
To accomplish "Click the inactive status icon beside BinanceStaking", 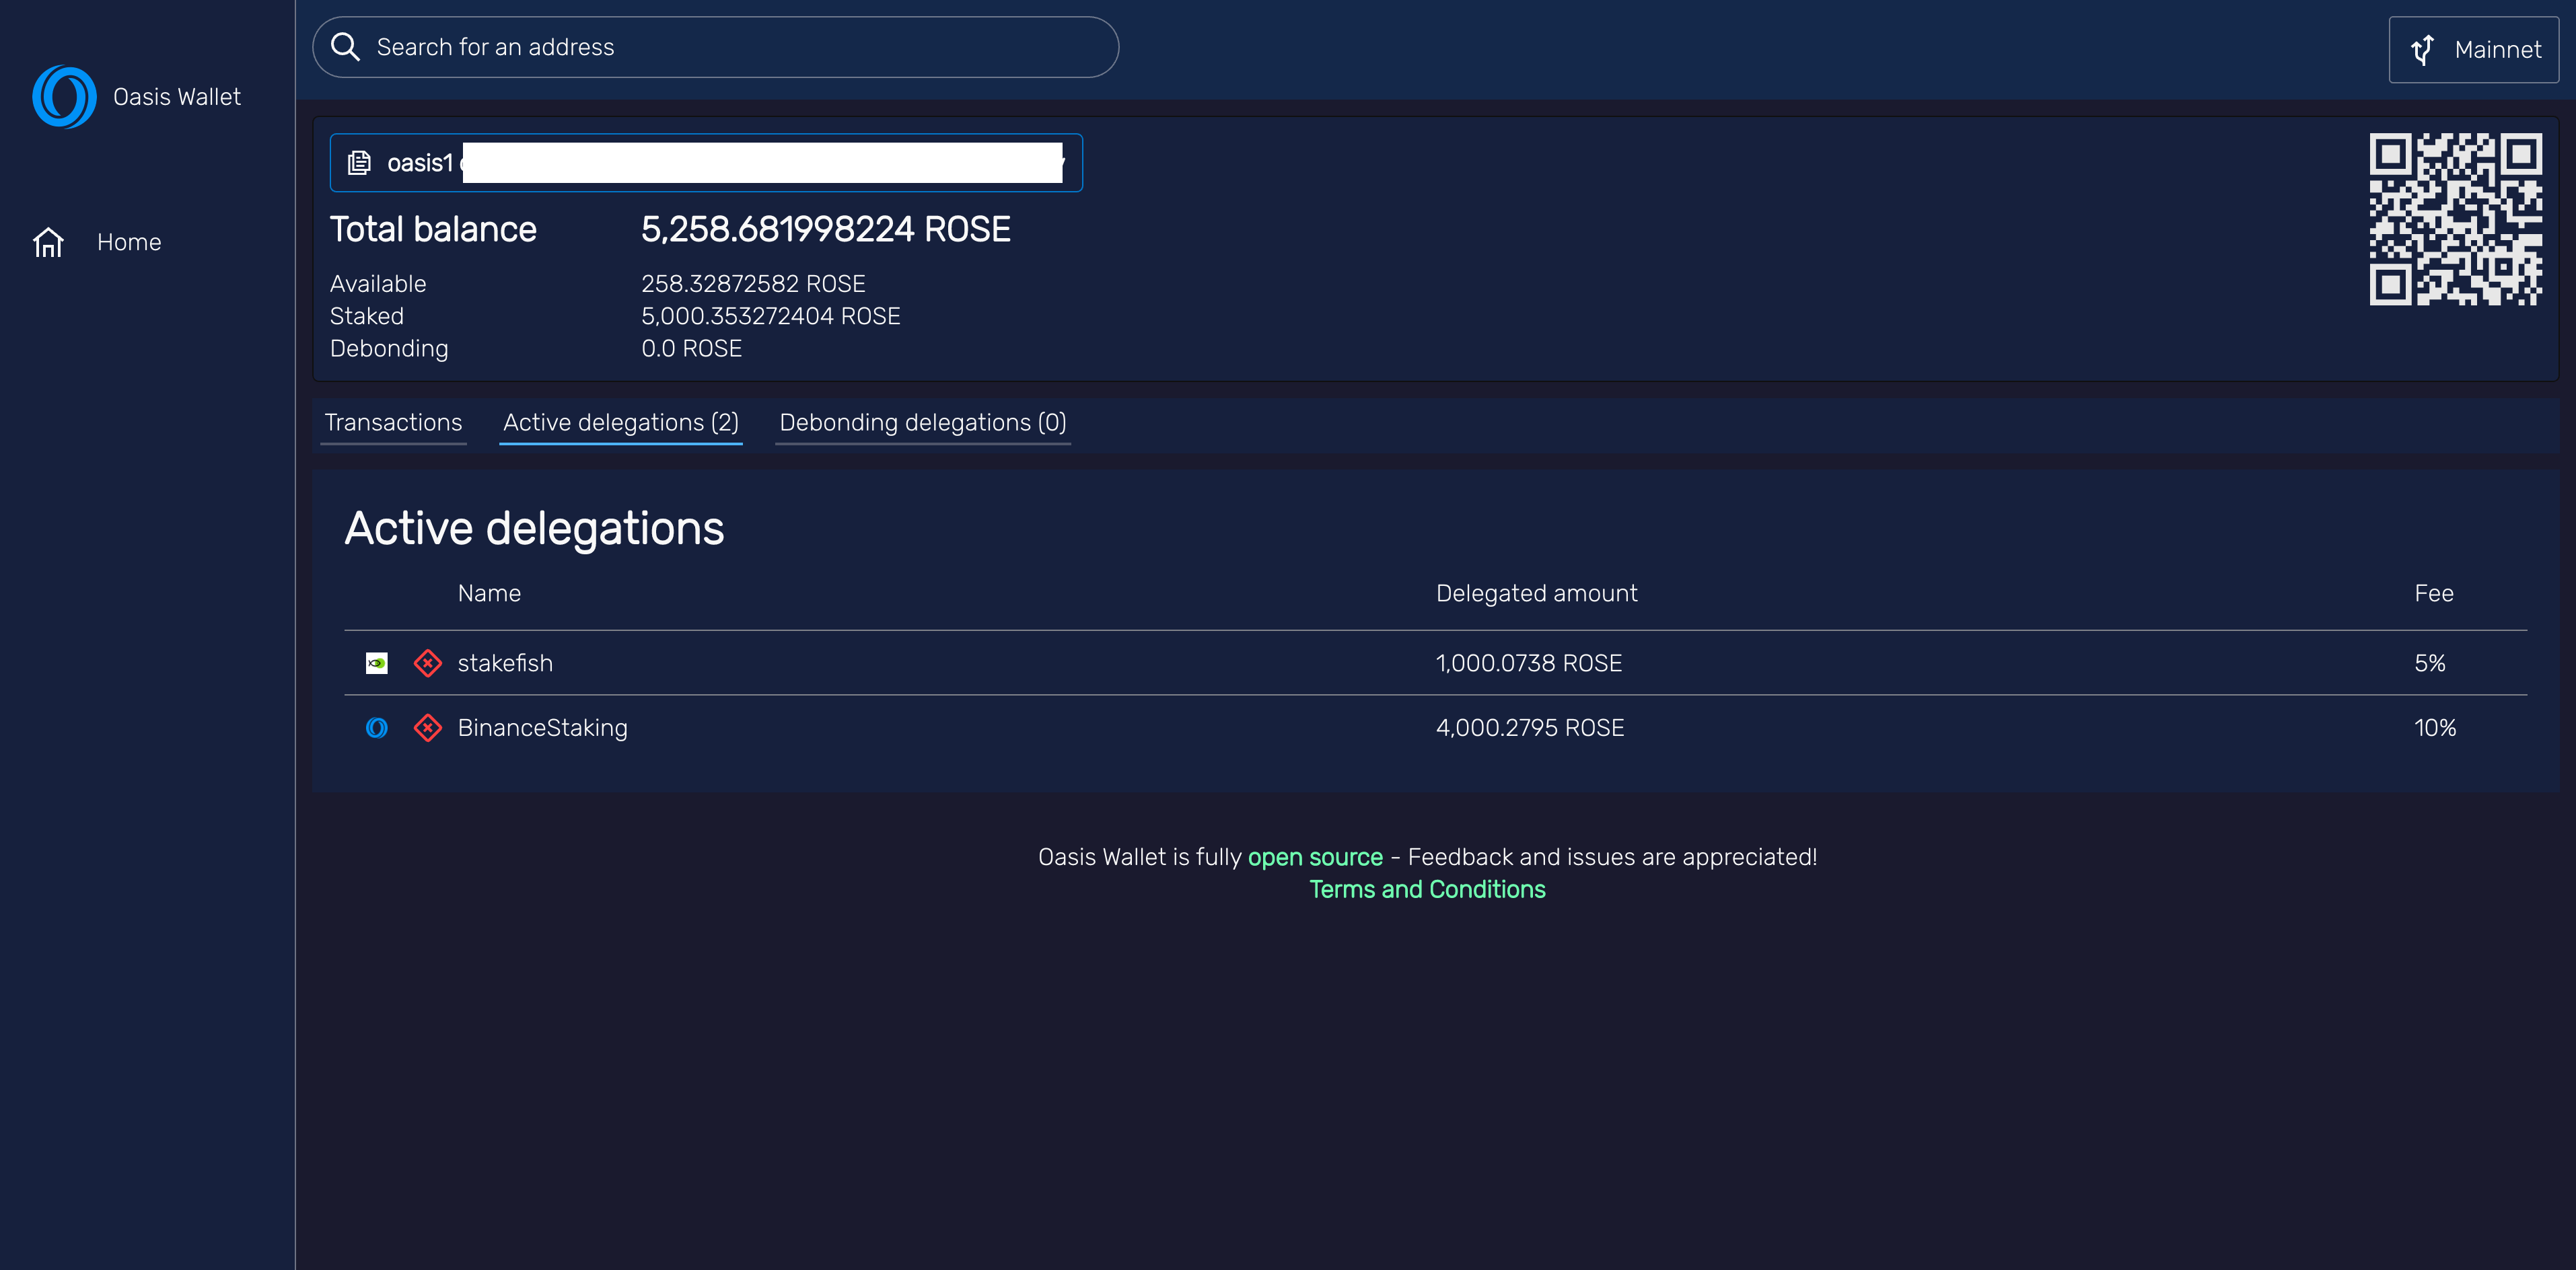I will pos(428,727).
